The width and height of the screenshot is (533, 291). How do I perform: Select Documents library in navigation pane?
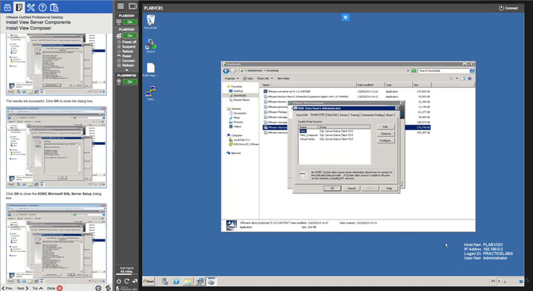pos(237,113)
